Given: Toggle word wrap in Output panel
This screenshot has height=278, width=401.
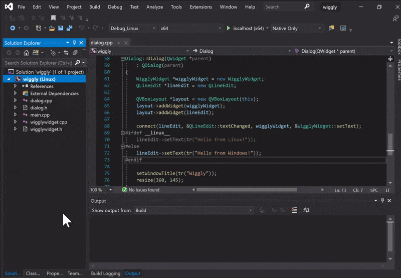Looking at the screenshot, I should [305, 210].
